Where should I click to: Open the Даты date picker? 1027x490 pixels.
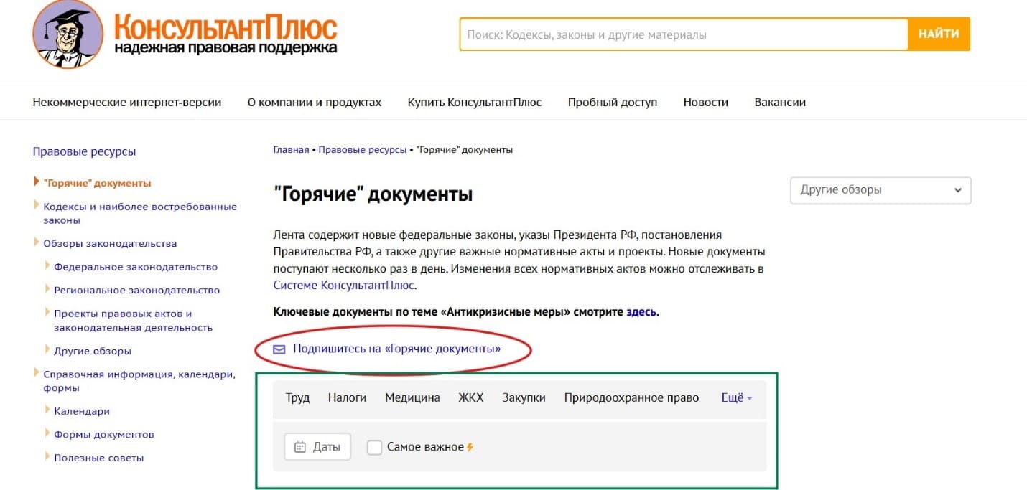click(317, 447)
